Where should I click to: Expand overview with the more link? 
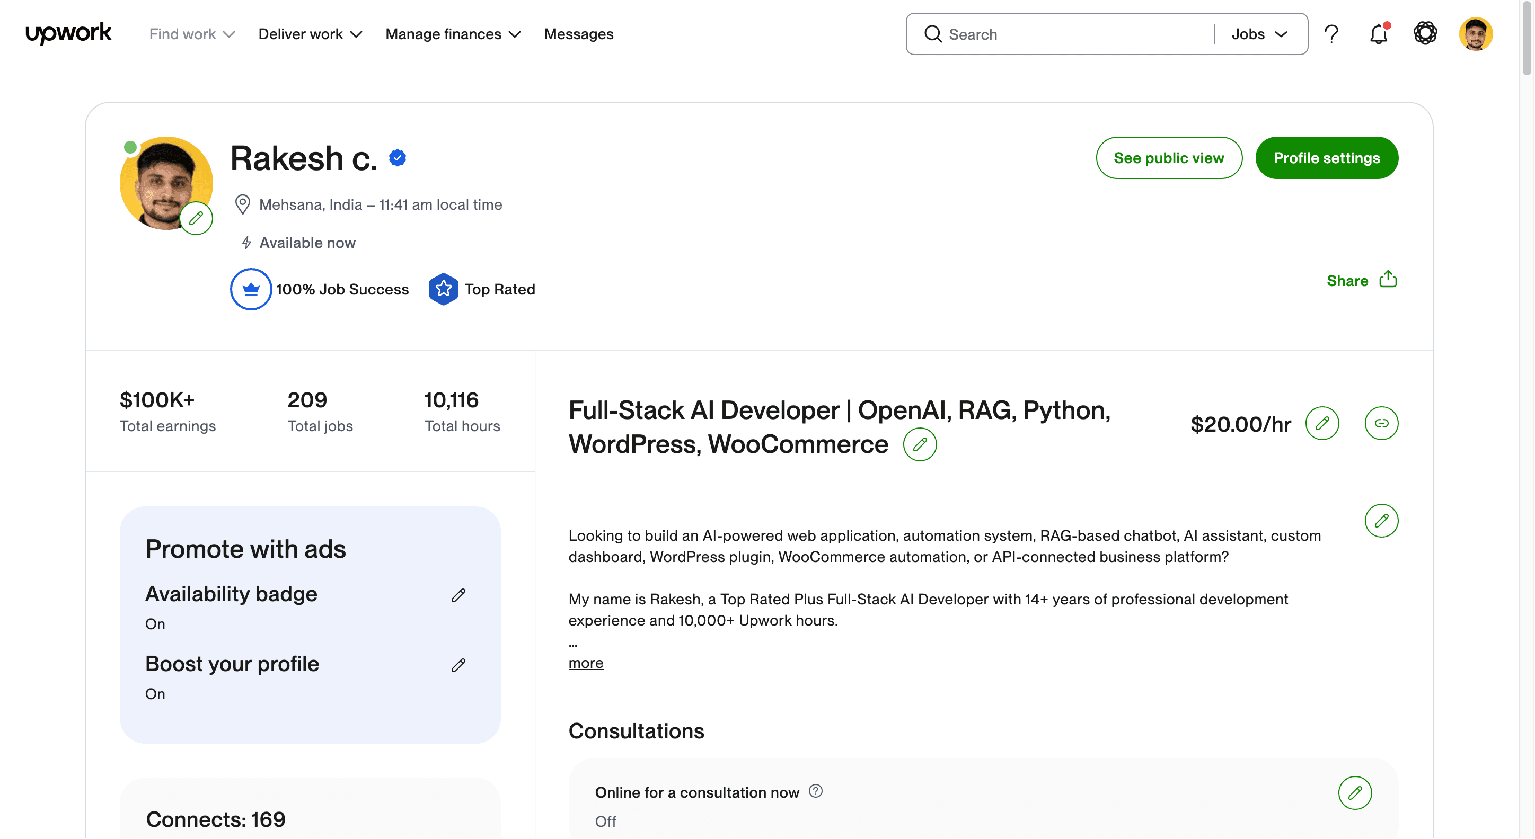(586, 663)
